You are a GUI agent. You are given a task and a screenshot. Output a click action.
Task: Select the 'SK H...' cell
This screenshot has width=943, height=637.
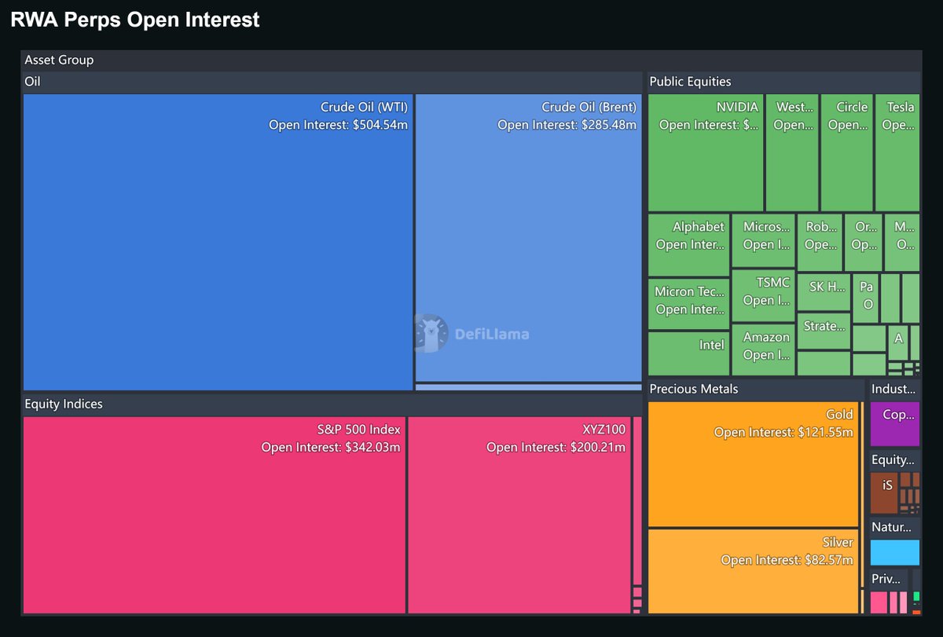tap(824, 292)
